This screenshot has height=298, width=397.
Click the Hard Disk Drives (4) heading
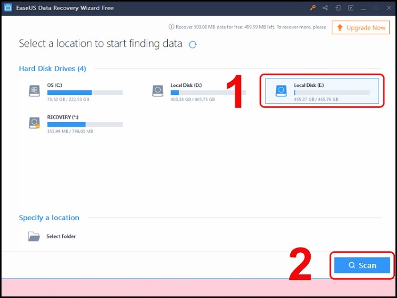tap(53, 69)
